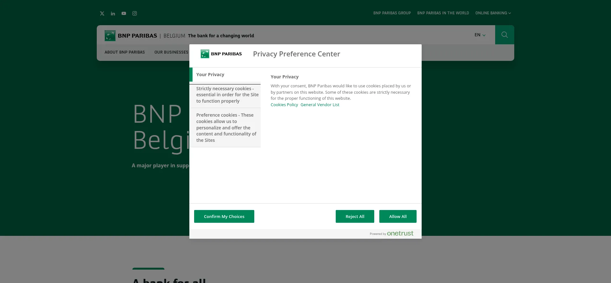Open the LinkedIn social icon
Image resolution: width=611 pixels, height=283 pixels.
click(113, 13)
